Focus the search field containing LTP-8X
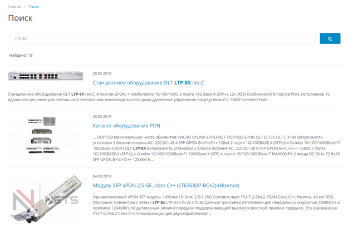The image size is (348, 228). [x=162, y=38]
